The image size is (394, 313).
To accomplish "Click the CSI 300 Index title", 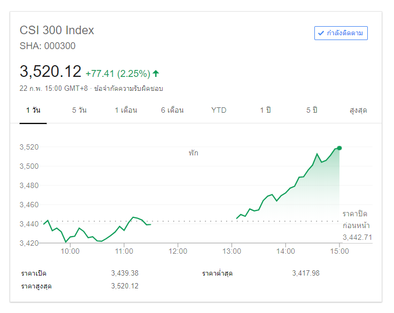I will (x=57, y=30).
